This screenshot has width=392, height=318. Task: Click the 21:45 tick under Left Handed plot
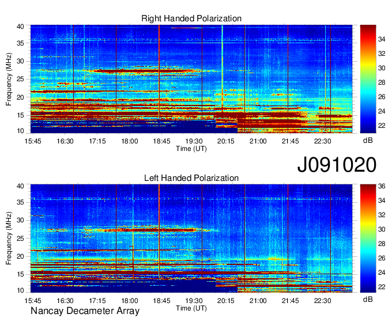290,301
